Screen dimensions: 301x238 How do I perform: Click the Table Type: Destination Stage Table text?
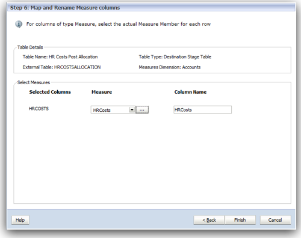pyautogui.click(x=175, y=57)
